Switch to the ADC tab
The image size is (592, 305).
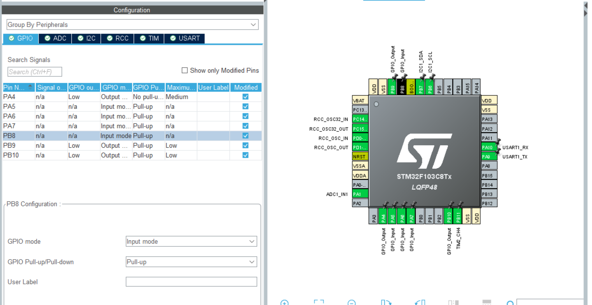[56, 38]
